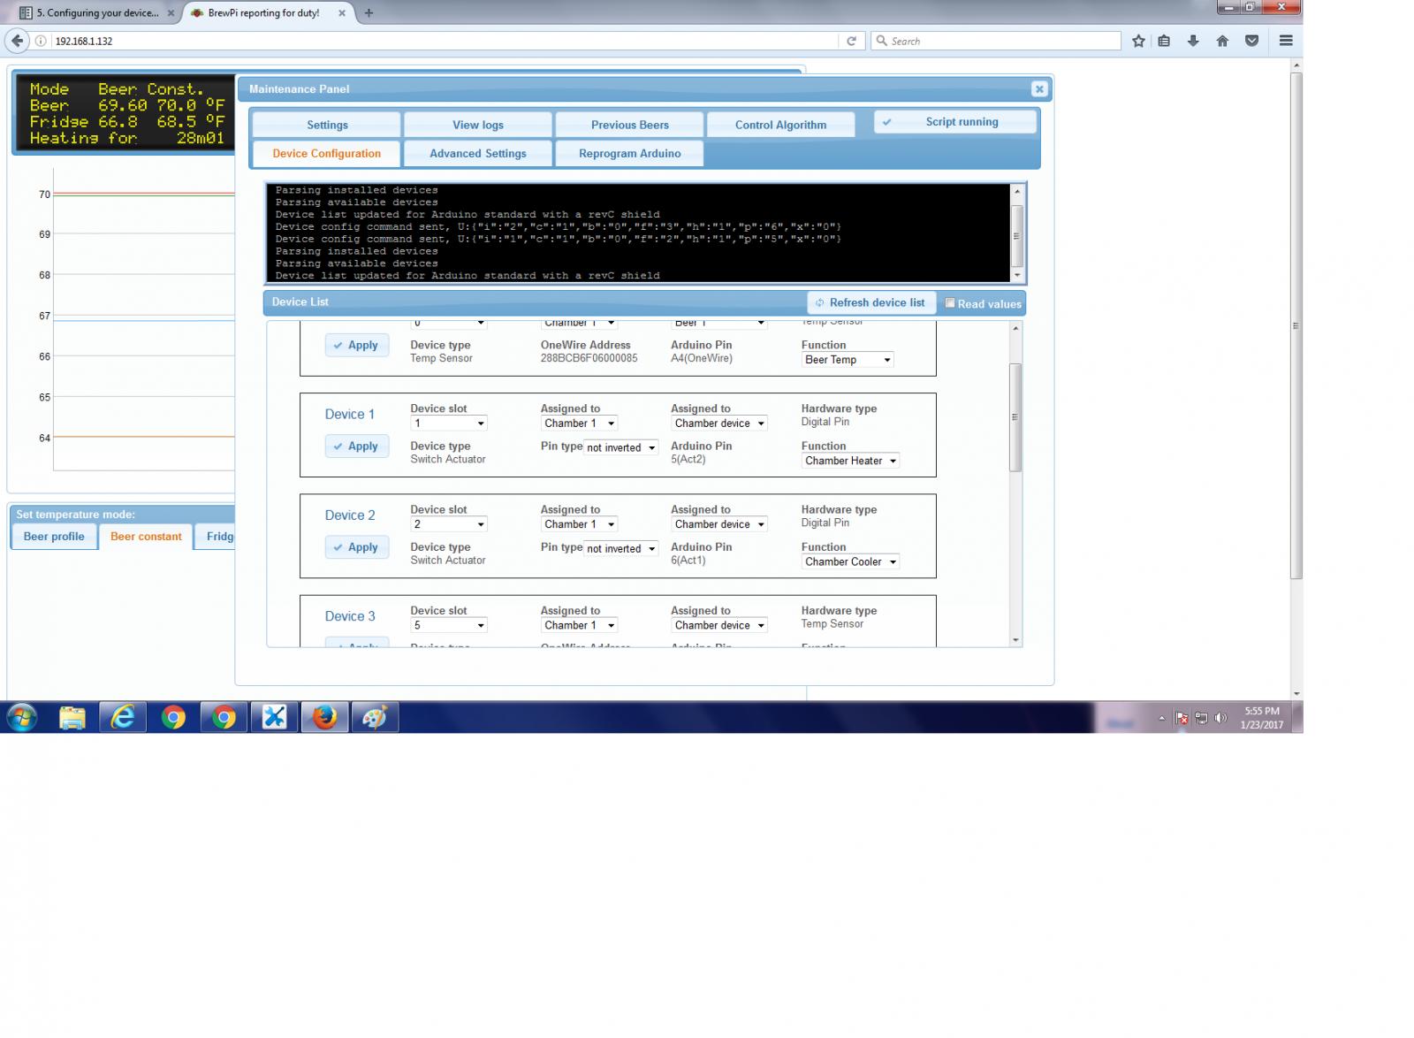The width and height of the screenshot is (1414, 1038).
Task: Select the Beer profile mode tab
Action: click(x=54, y=536)
